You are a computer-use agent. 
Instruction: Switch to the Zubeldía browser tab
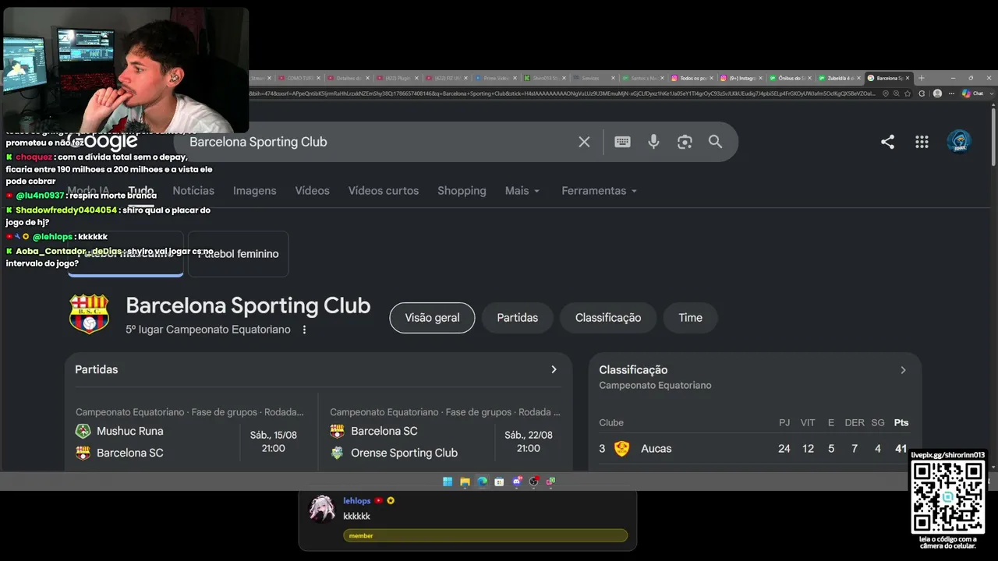841,78
